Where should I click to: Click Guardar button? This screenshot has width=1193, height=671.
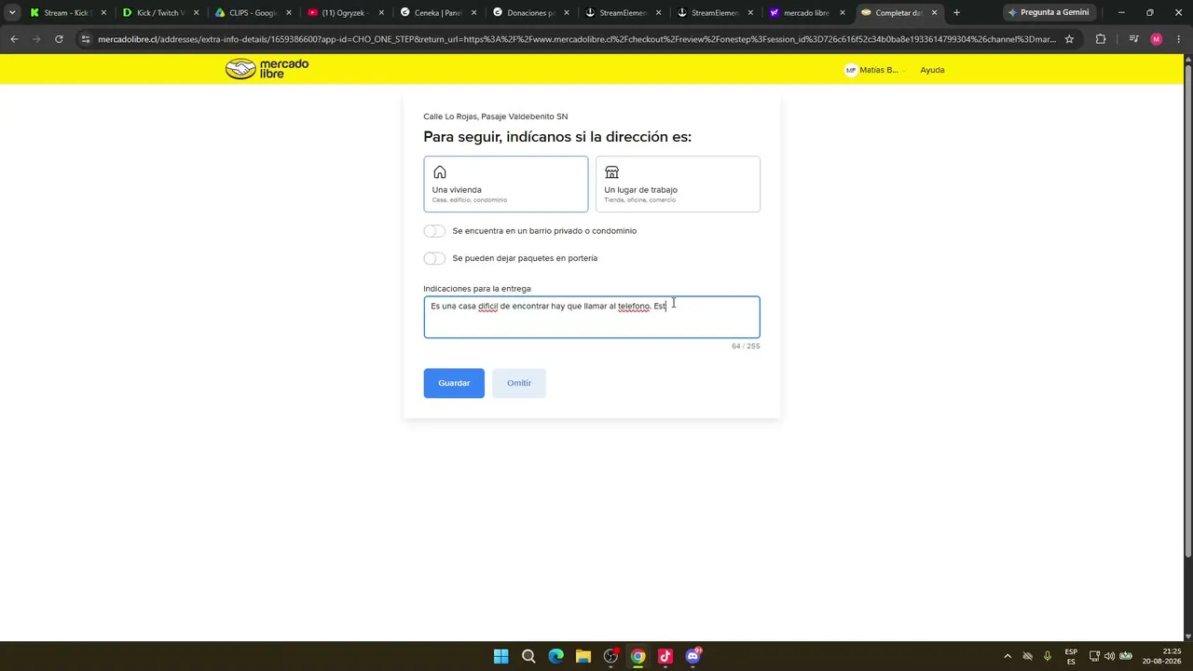(454, 383)
